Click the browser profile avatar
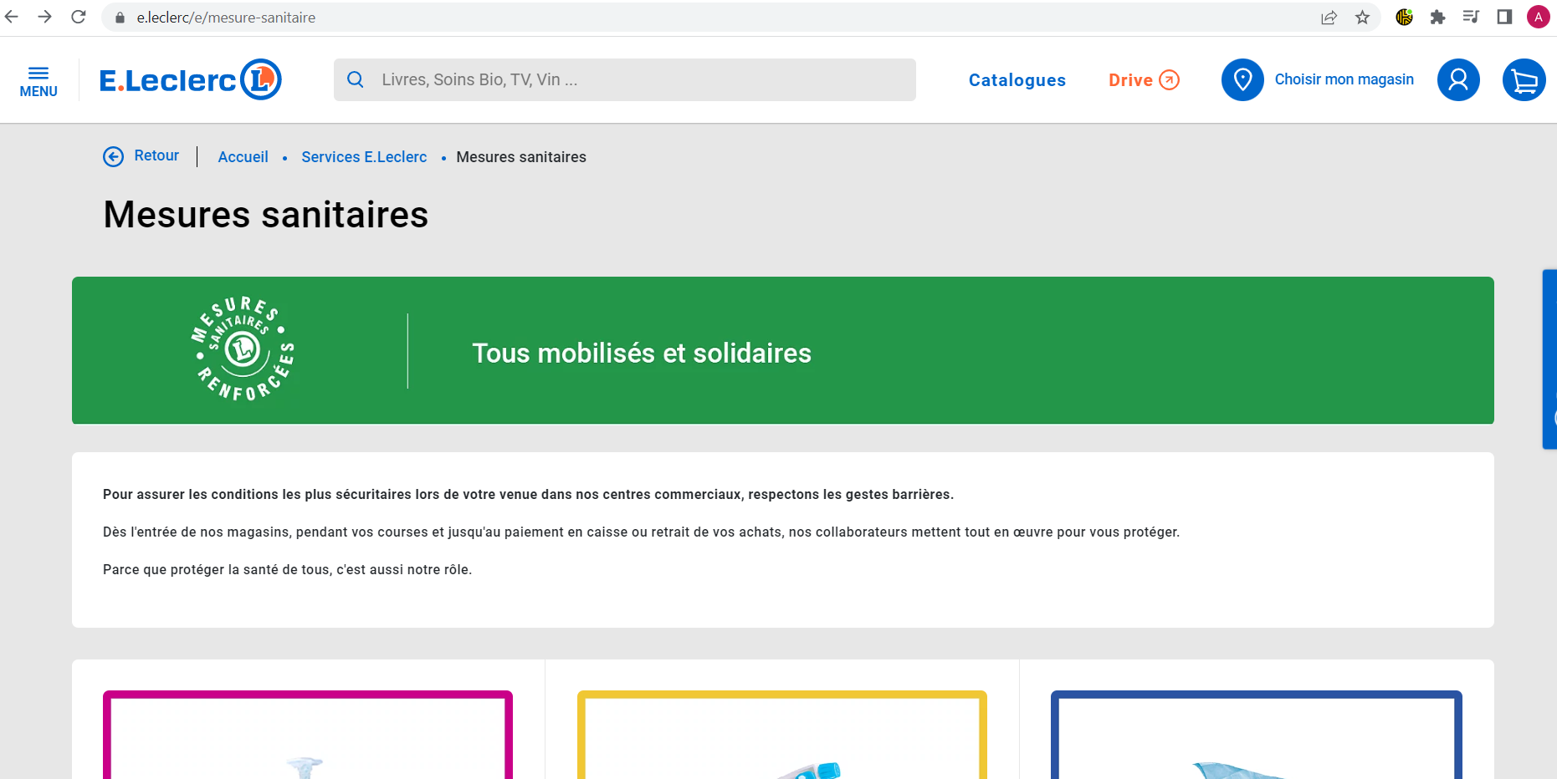Viewport: 1557px width, 779px height. [x=1538, y=17]
